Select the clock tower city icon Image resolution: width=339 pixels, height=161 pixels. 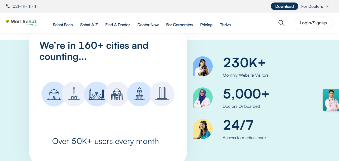click(x=139, y=94)
